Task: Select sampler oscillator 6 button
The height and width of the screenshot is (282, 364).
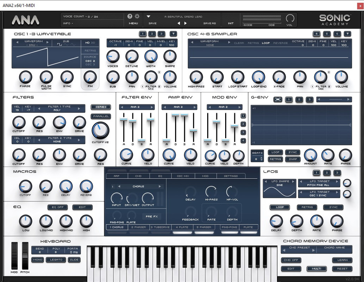Action: pyautogui.click(x=337, y=34)
